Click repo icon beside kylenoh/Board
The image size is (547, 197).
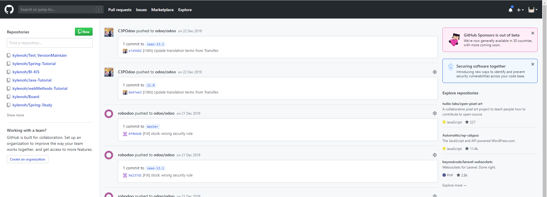coord(9,97)
